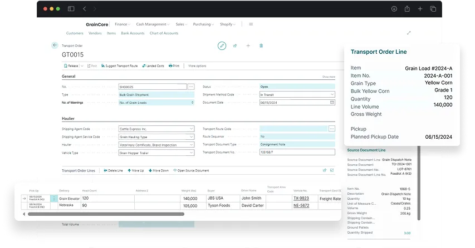Click the expand page diagonal arrows icon

tap(409, 33)
